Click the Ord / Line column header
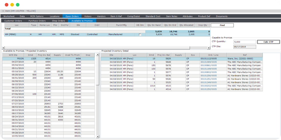This screenshot has width=281, height=140. click(213, 55)
